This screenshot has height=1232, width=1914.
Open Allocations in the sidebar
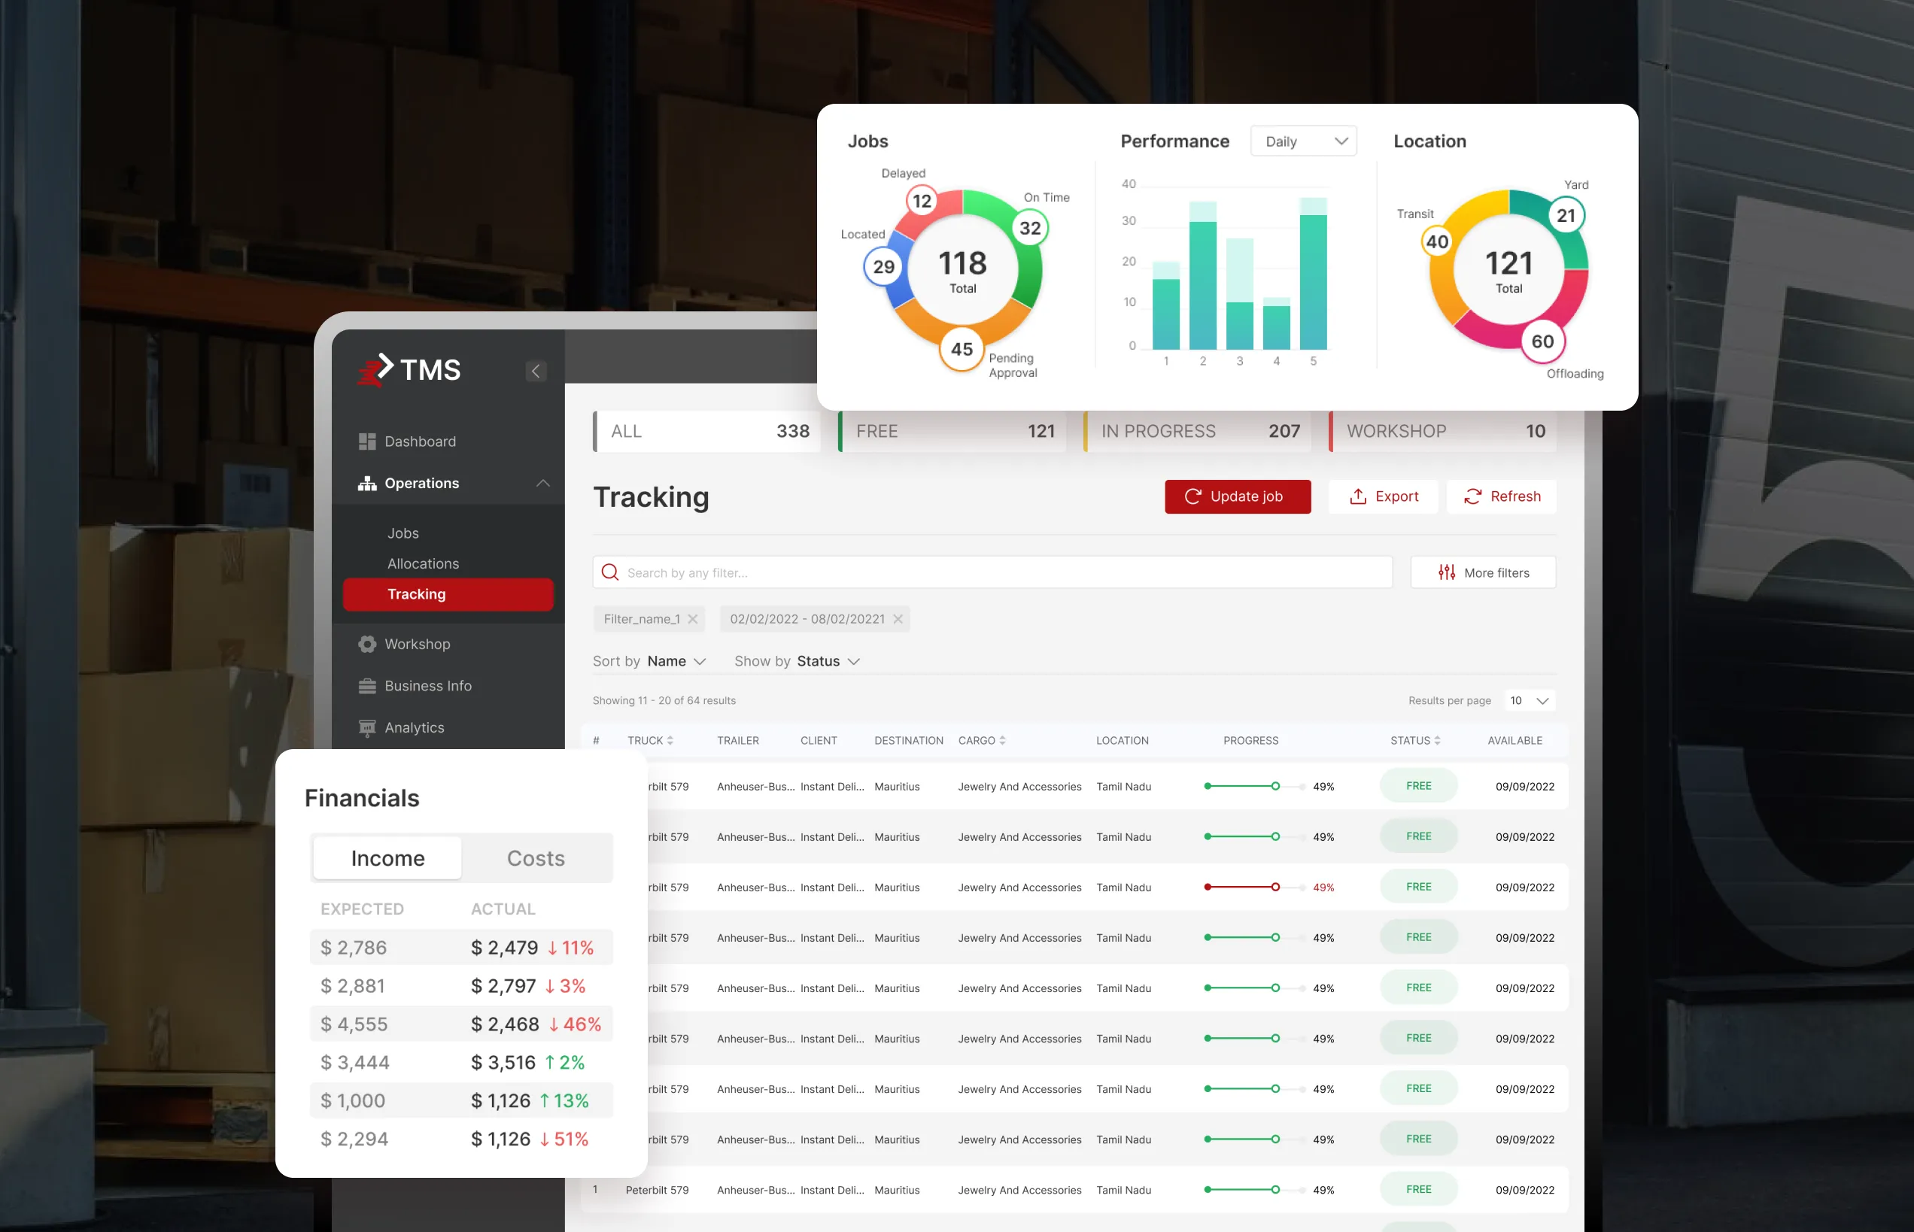coord(424,563)
